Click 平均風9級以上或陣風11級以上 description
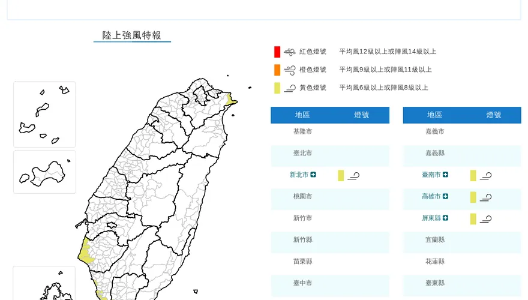The height and width of the screenshot is (300, 528). coord(385,70)
